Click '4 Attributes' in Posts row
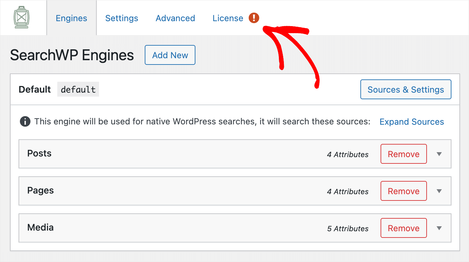 click(x=348, y=154)
